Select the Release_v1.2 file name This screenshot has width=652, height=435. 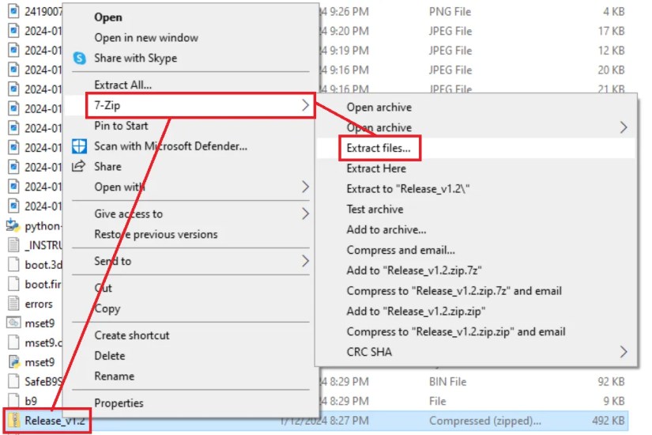pyautogui.click(x=55, y=421)
